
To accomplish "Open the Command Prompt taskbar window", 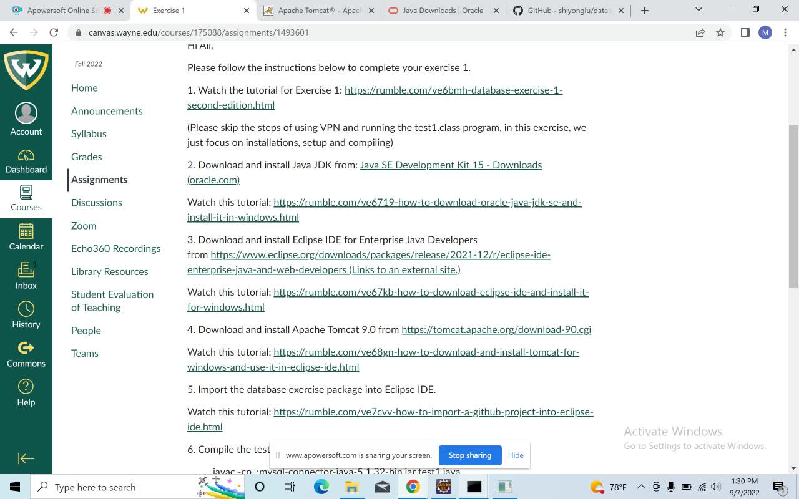I will [x=474, y=487].
